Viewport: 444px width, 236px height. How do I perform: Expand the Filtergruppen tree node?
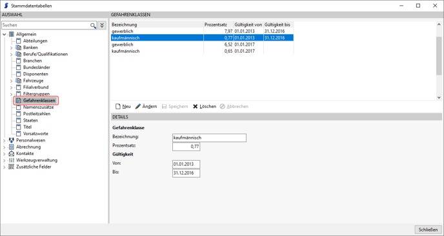(x=12, y=94)
